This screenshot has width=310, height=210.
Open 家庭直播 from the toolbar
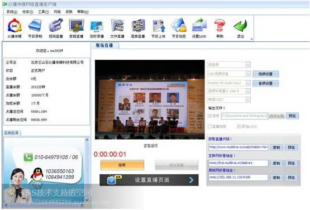click(x=77, y=26)
